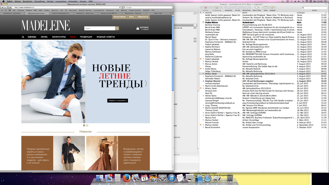
Task: Click the Личный кабинет link
Action: click(x=120, y=17)
